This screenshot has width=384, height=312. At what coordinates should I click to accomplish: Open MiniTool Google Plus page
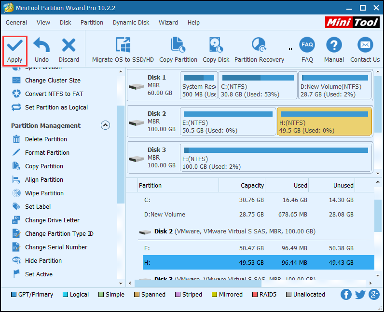[374, 294]
